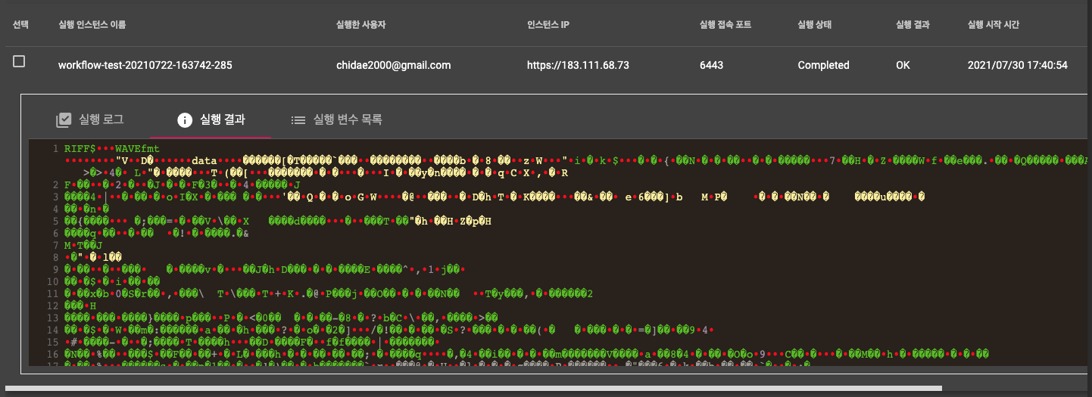Click the Completed status cell

point(823,65)
